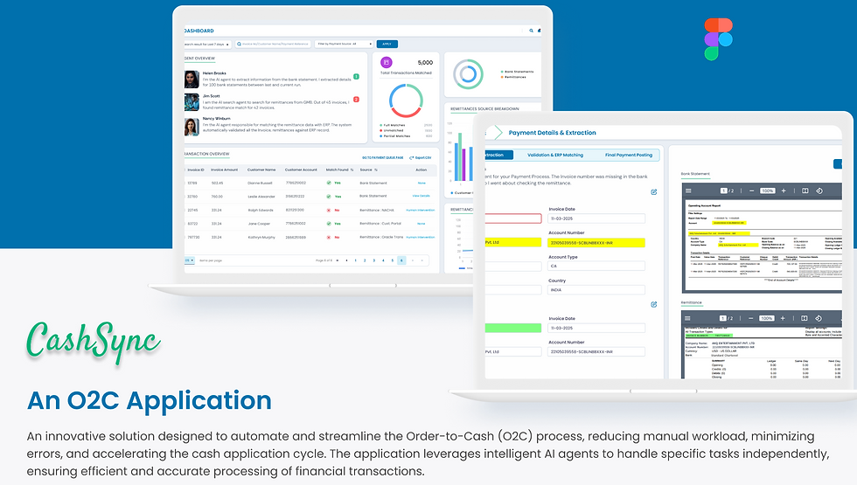Select Helen Brooks agent avatar

point(192,80)
